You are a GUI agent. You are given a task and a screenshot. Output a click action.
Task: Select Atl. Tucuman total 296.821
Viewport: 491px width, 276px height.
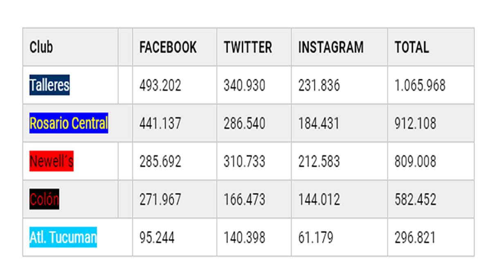pyautogui.click(x=415, y=238)
